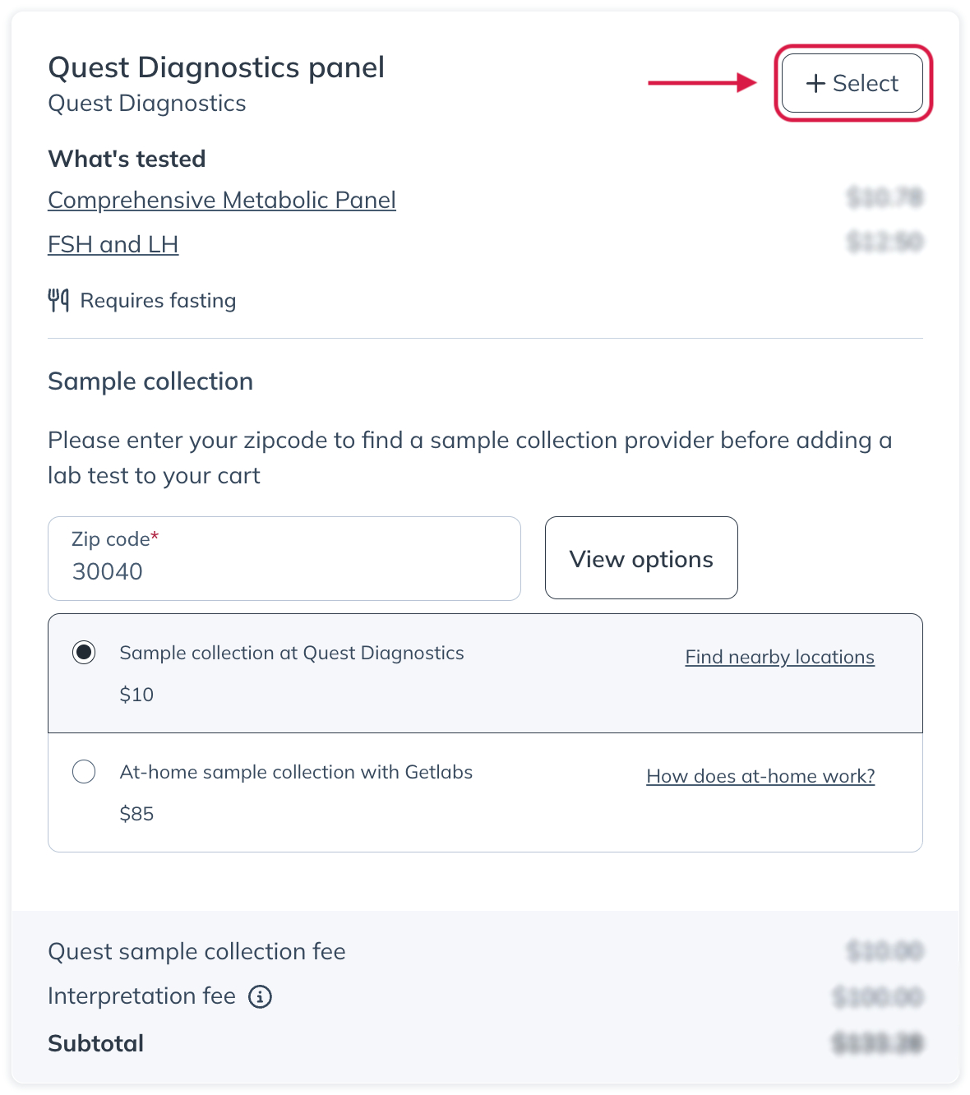Click the fasting utensils icon
The height and width of the screenshot is (1095, 970).
[59, 300]
